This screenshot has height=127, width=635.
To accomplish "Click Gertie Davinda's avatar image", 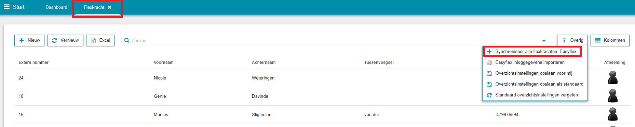I will tap(613, 96).
